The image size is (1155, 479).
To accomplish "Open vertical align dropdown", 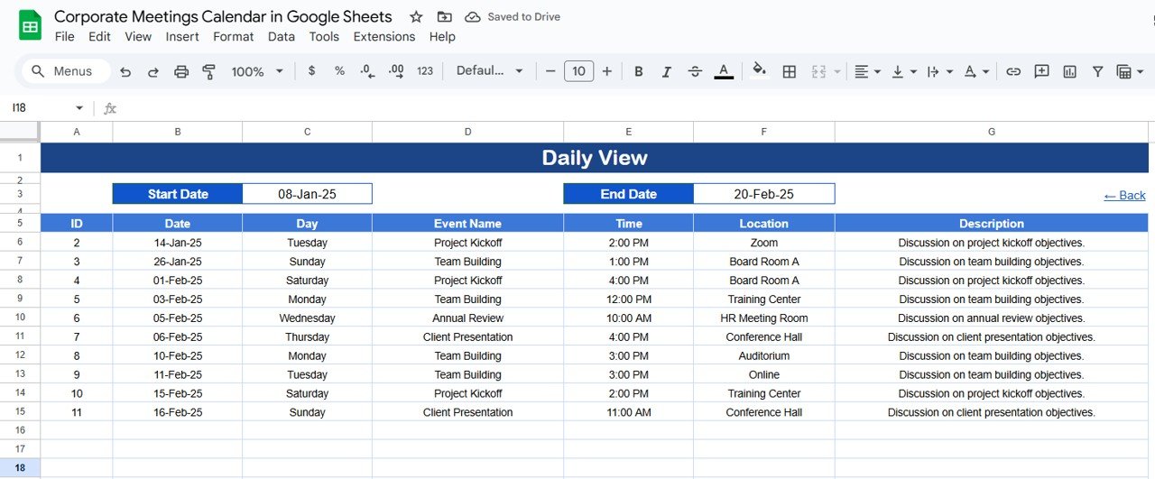I will pos(904,71).
